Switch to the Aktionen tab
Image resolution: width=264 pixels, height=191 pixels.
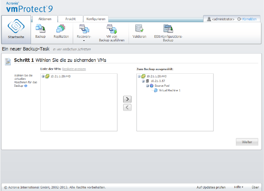click(x=45, y=19)
